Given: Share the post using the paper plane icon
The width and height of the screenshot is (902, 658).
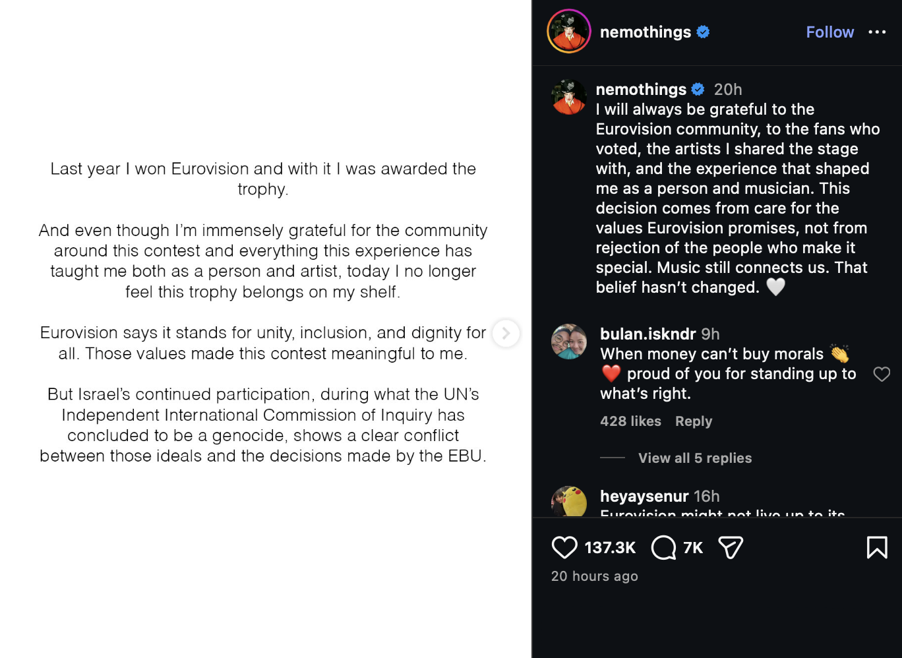Looking at the screenshot, I should (730, 547).
